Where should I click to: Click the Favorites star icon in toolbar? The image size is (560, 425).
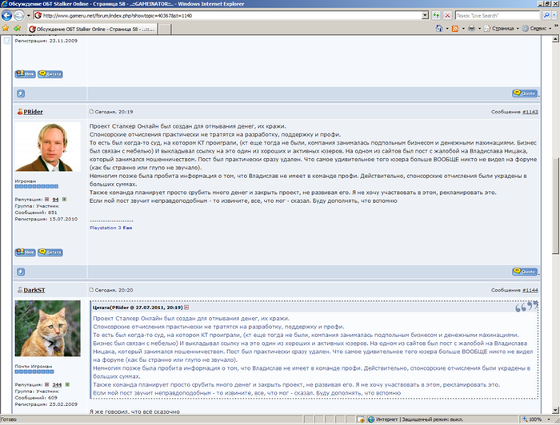[x=6, y=29]
